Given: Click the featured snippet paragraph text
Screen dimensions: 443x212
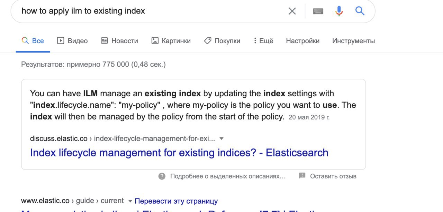Looking at the screenshot, I should [193, 105].
